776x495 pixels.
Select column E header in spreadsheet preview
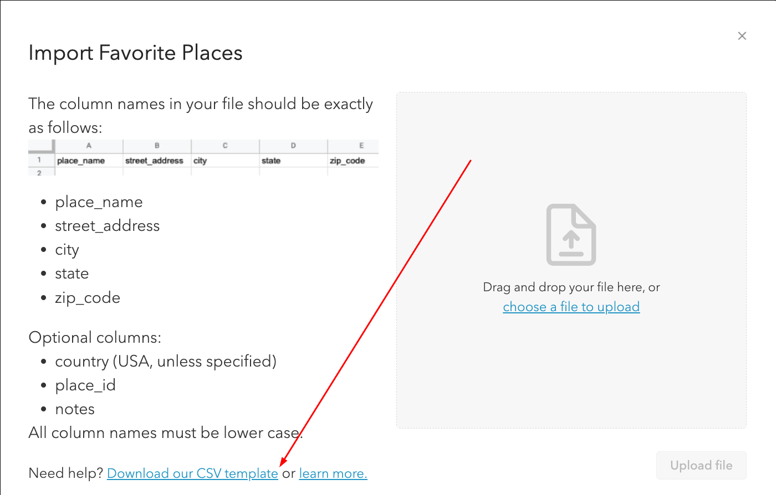pyautogui.click(x=361, y=146)
